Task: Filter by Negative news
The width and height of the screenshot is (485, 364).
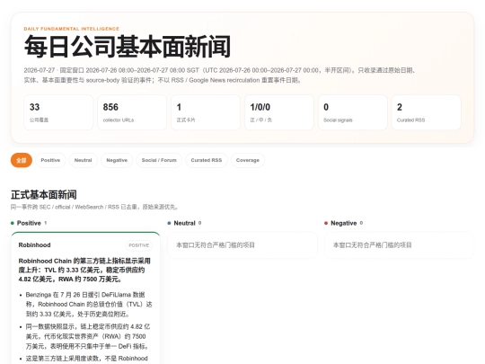Action: (117, 160)
